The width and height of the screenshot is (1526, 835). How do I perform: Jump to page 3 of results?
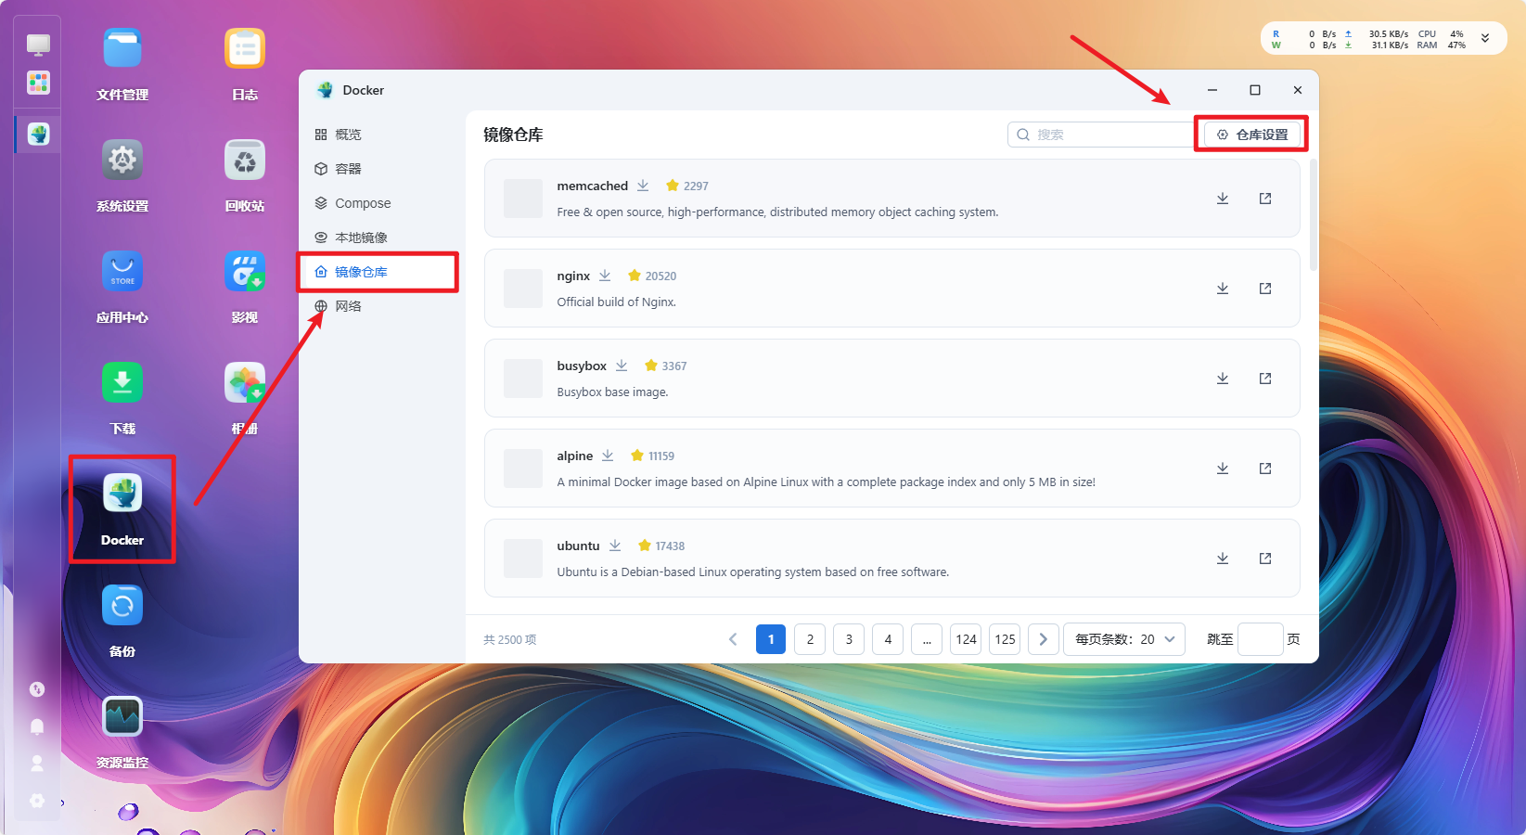tap(849, 639)
